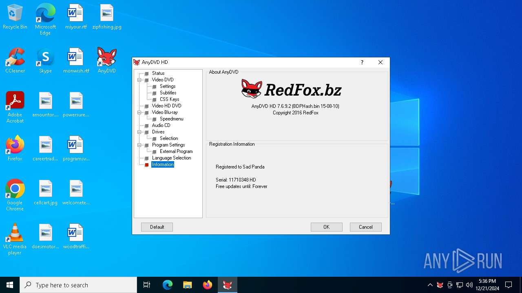Select the zipfishing.jpg desktop file
This screenshot has height=293, width=522.
pos(107,17)
